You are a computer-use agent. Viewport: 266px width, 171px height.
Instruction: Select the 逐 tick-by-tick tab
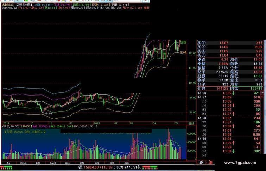click(x=201, y=163)
